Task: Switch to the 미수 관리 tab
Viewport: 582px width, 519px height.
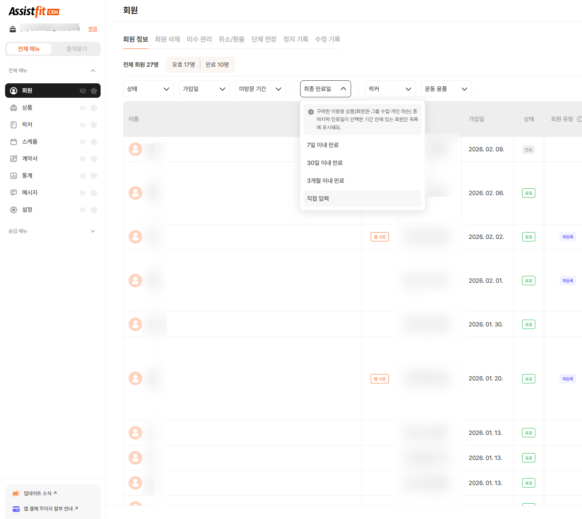Action: 200,39
